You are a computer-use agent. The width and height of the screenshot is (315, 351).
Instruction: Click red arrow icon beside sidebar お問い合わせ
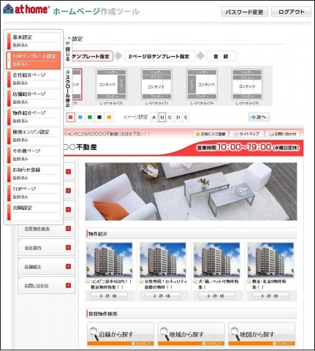pyautogui.click(x=68, y=285)
